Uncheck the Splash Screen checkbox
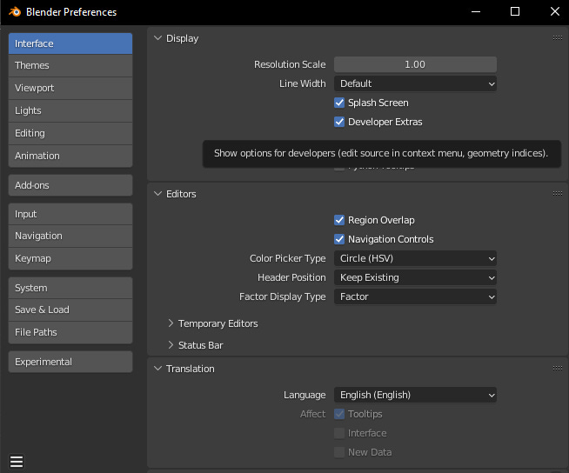This screenshot has width=569, height=473. pos(339,103)
